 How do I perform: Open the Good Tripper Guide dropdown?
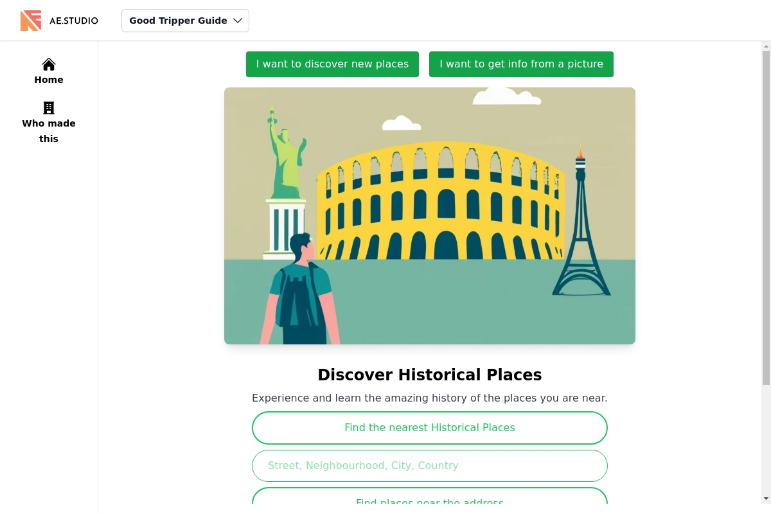click(178, 21)
